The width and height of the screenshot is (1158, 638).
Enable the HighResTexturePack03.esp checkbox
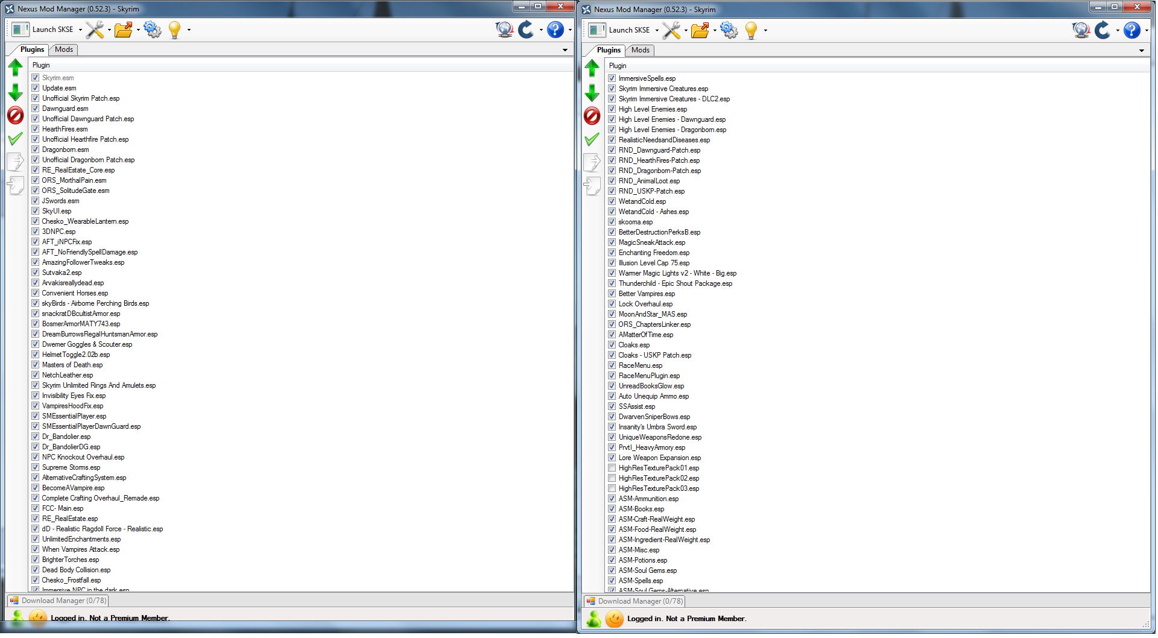click(x=612, y=488)
